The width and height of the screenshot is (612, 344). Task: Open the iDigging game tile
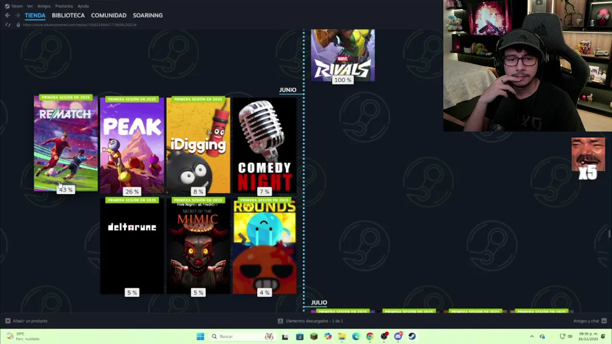[x=198, y=145]
